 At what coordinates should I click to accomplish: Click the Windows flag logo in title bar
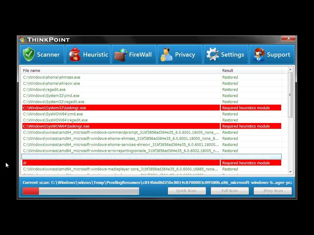22,39
